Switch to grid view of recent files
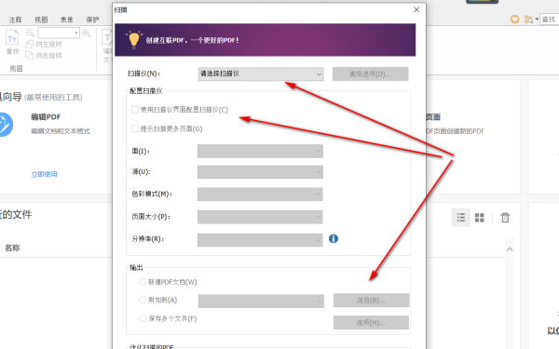This screenshot has width=559, height=349. tap(480, 218)
